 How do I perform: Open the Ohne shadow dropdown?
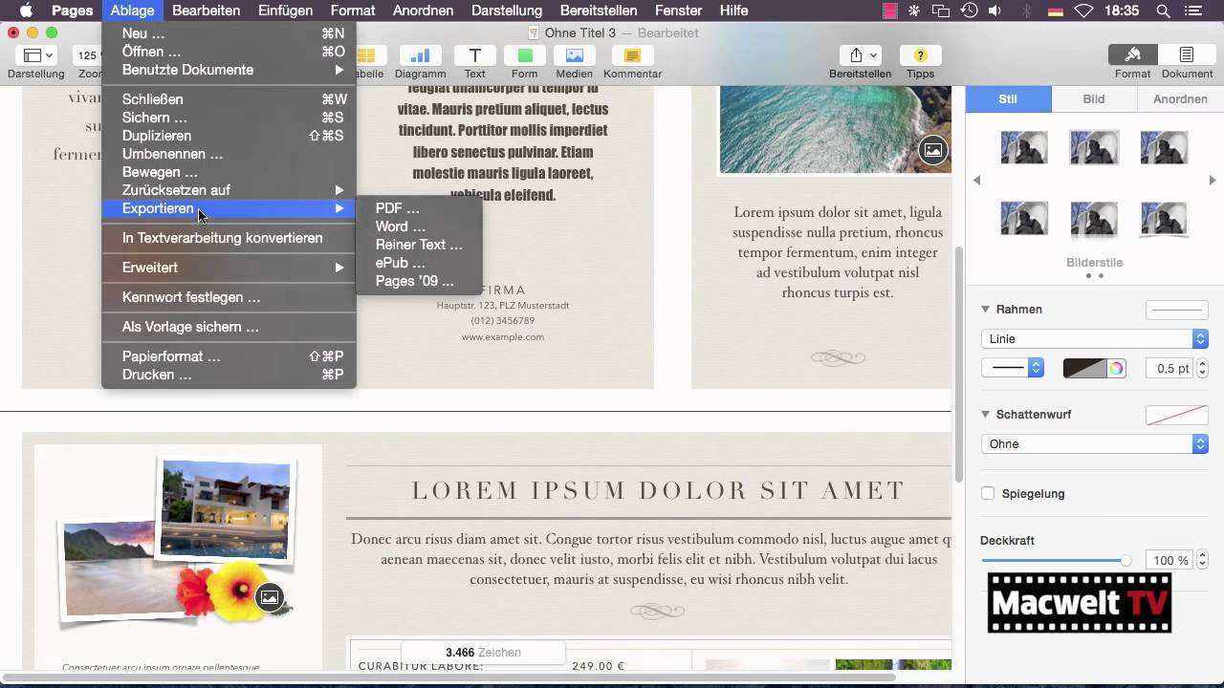click(1094, 444)
